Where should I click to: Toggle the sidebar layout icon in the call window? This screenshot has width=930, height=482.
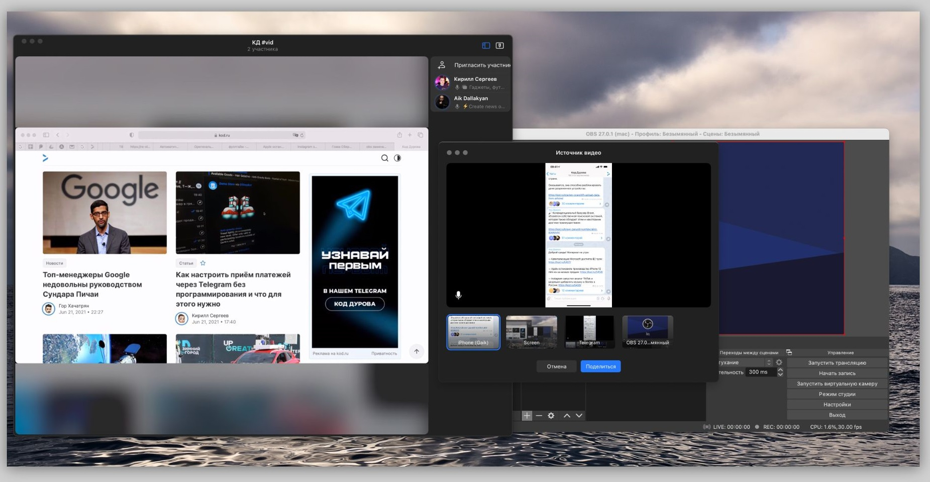coord(486,45)
